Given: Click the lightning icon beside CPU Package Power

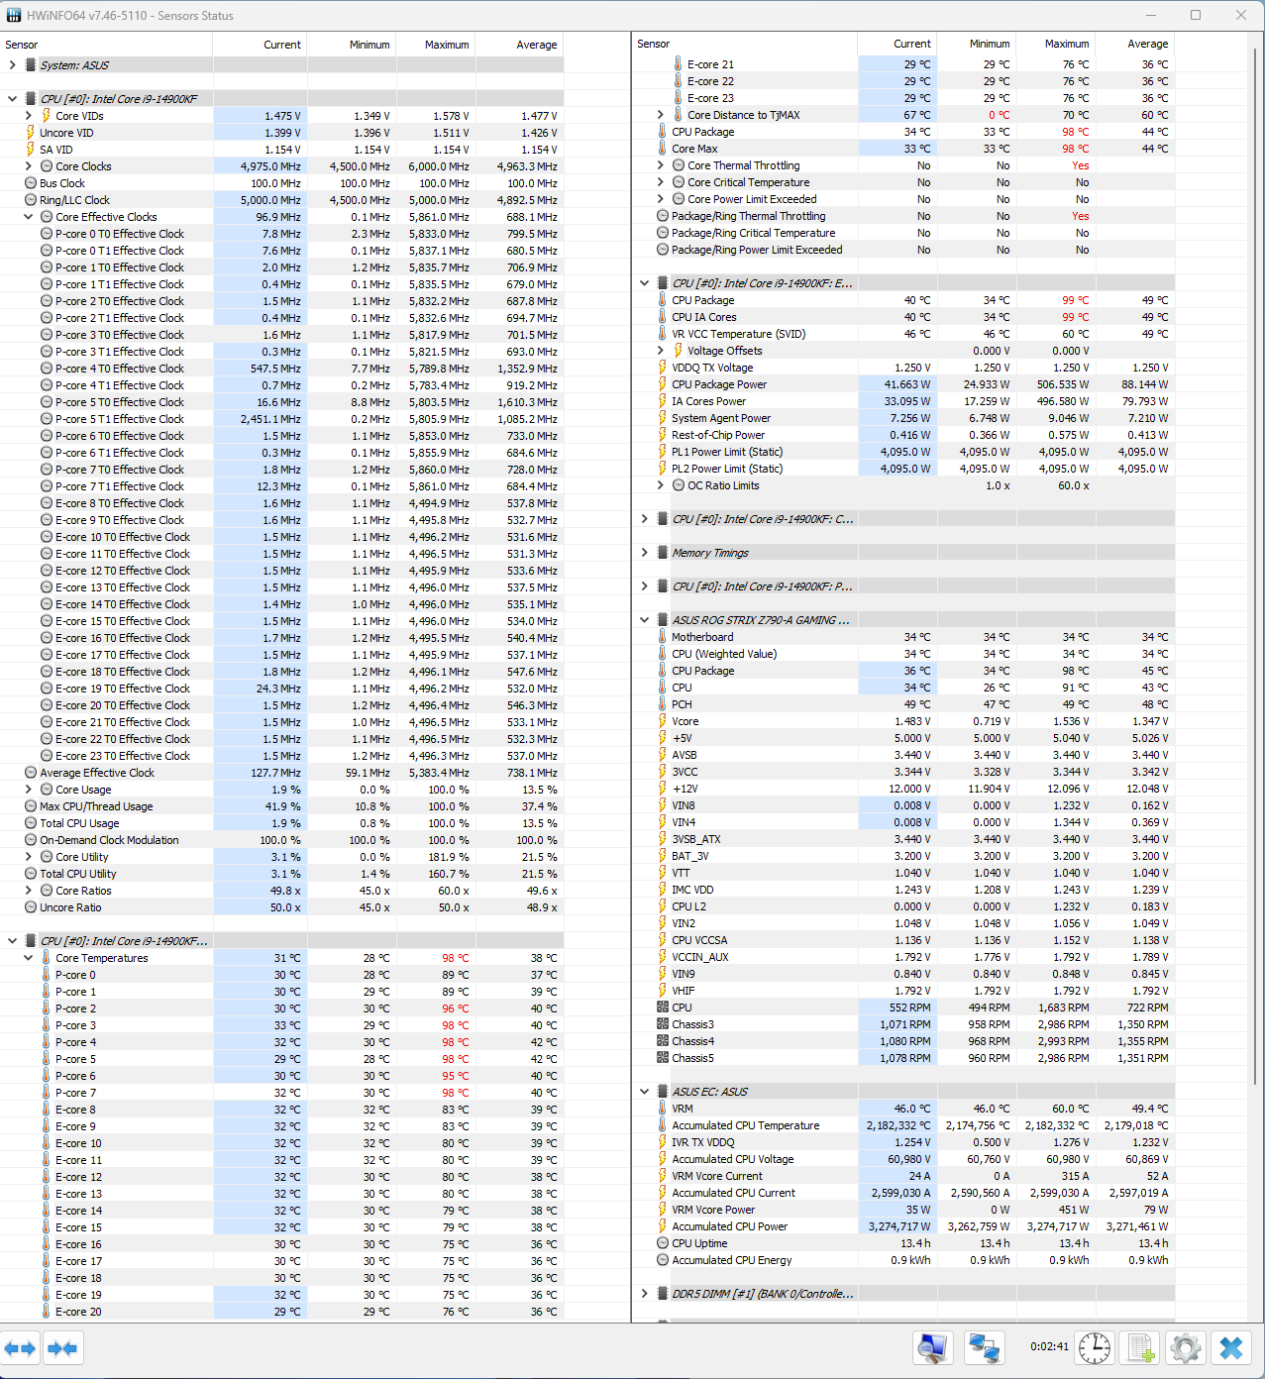Looking at the screenshot, I should pos(662,384).
